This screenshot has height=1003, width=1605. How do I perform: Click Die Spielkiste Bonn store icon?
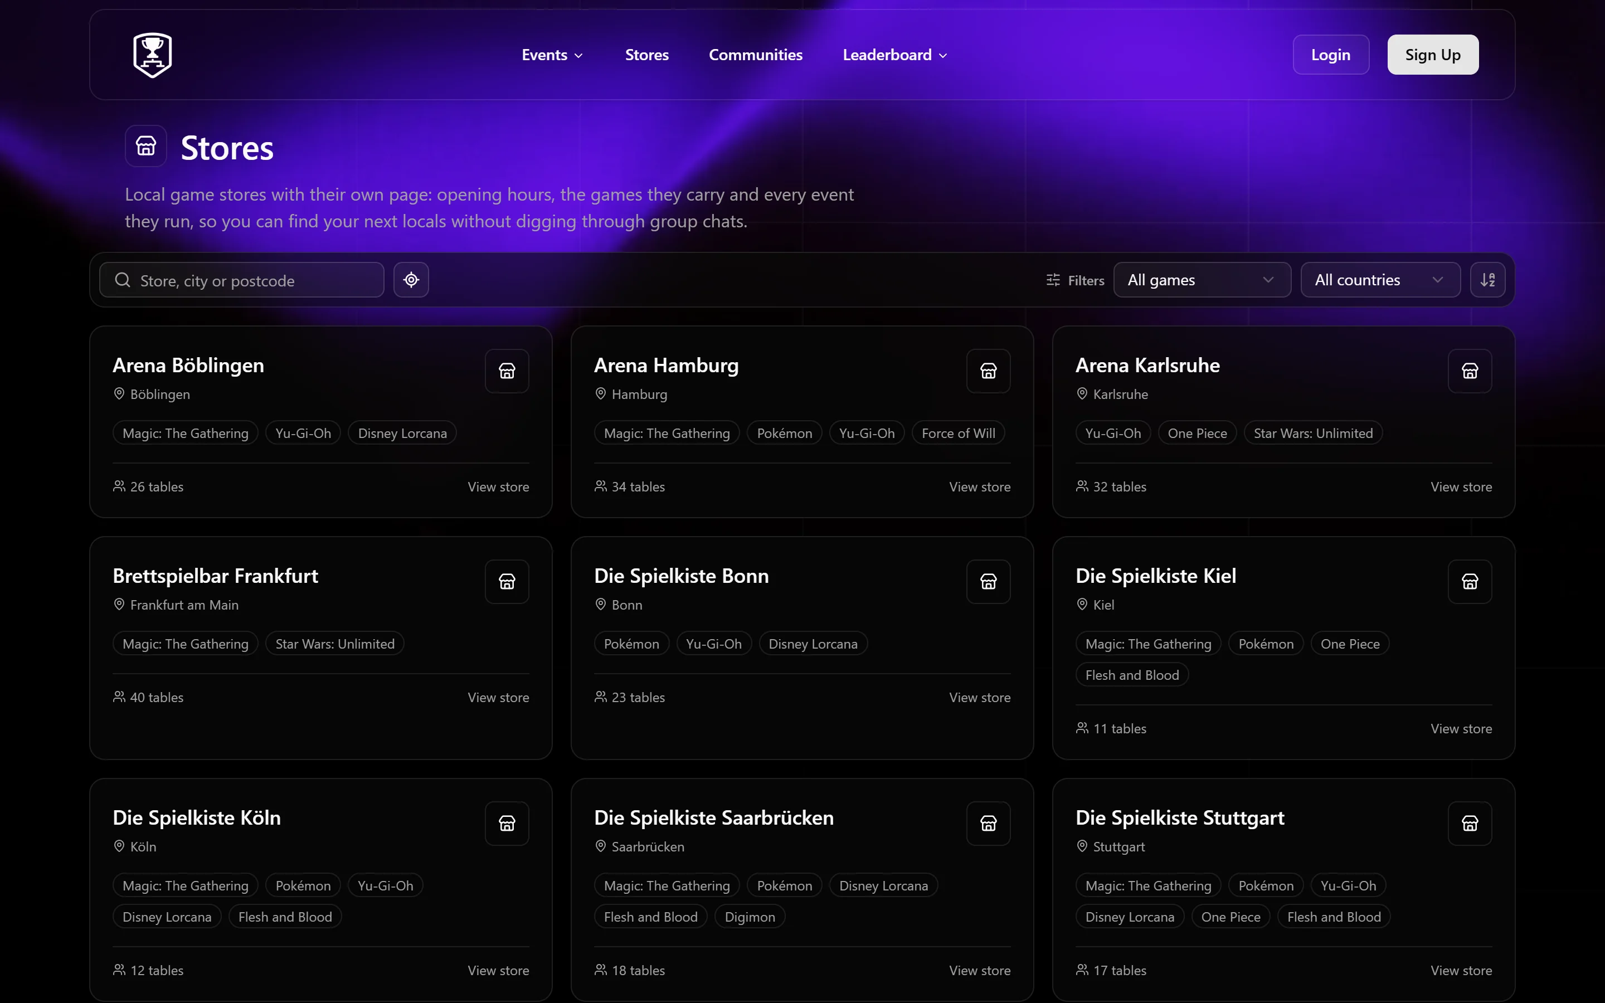click(x=988, y=582)
